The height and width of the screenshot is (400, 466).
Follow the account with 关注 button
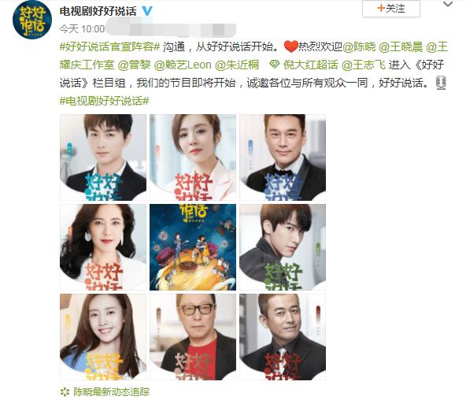pos(390,9)
